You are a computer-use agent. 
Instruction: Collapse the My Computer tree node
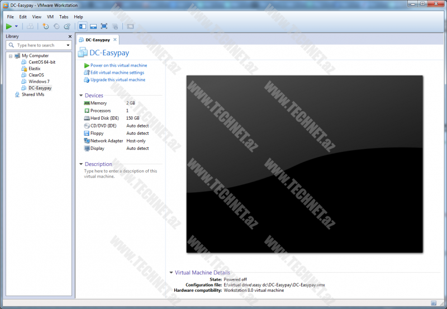click(x=11, y=56)
